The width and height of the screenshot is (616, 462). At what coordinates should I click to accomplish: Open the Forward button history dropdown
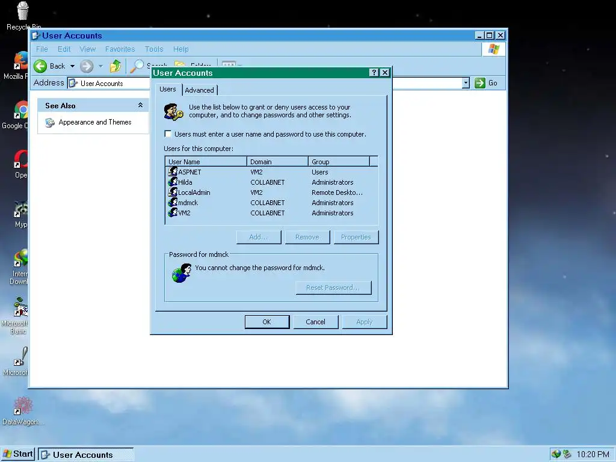pos(100,66)
